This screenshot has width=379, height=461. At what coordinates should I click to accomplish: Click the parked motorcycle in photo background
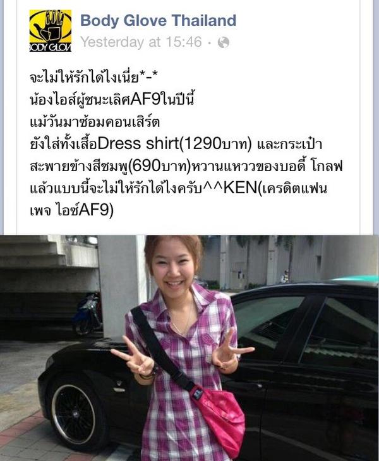point(87,313)
